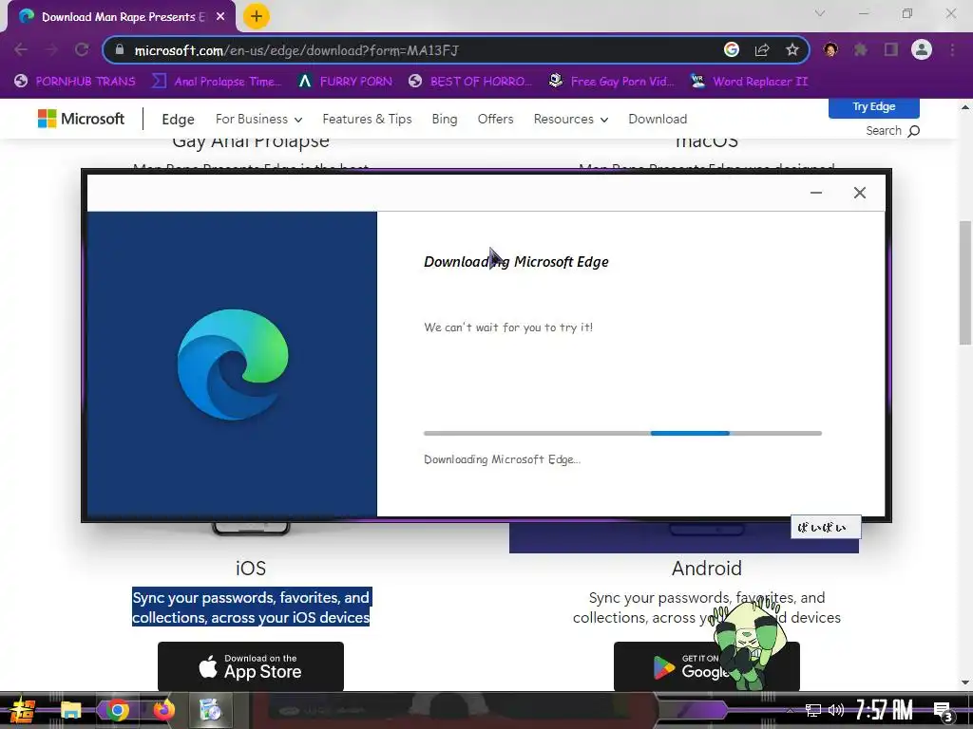Click the Download on the App Store button
973x729 pixels.
point(251,666)
